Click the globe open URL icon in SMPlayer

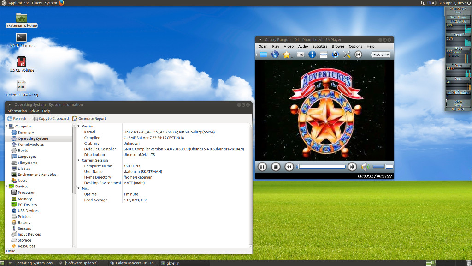coord(275,54)
